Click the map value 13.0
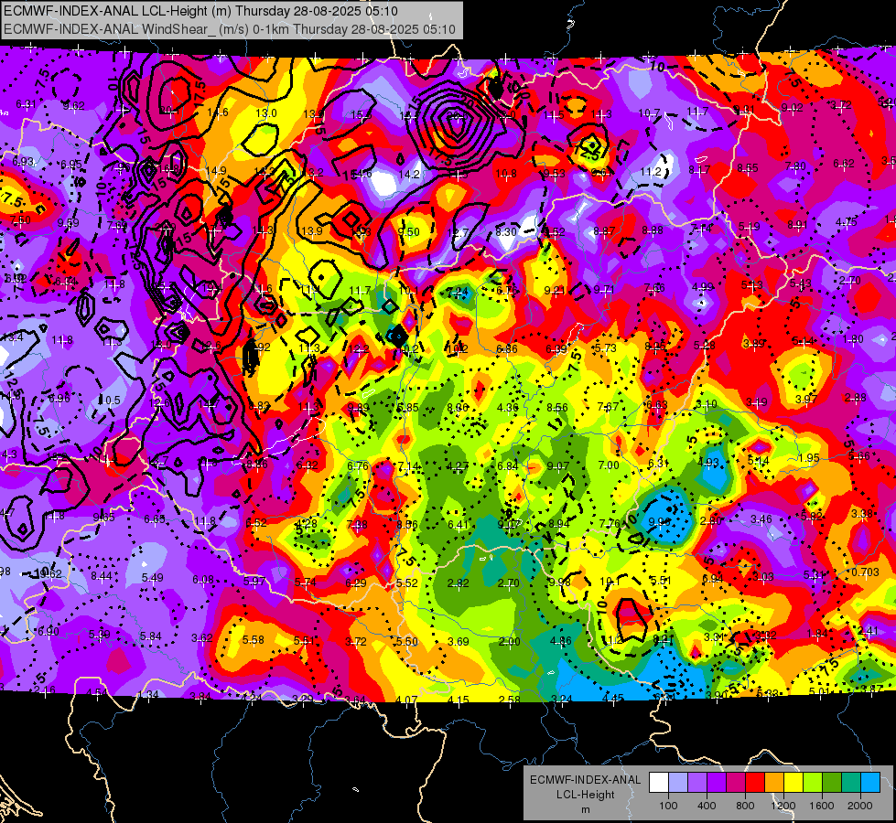The width and height of the screenshot is (896, 823). coord(265,113)
